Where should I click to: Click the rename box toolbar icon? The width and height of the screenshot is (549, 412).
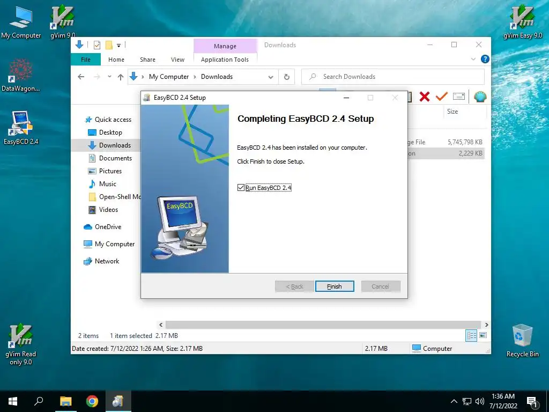point(459,97)
